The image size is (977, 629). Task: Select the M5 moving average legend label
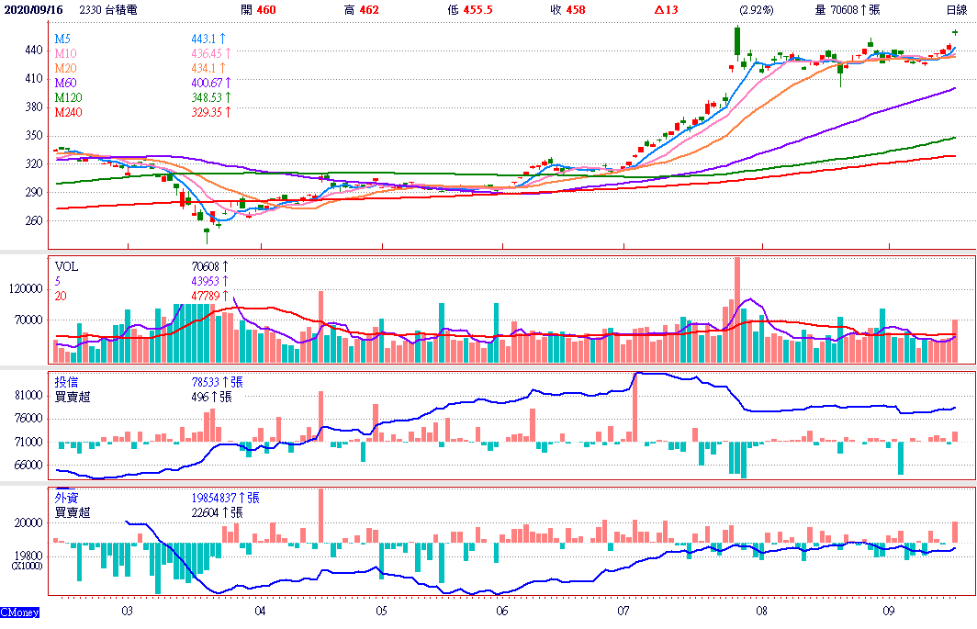coord(62,39)
